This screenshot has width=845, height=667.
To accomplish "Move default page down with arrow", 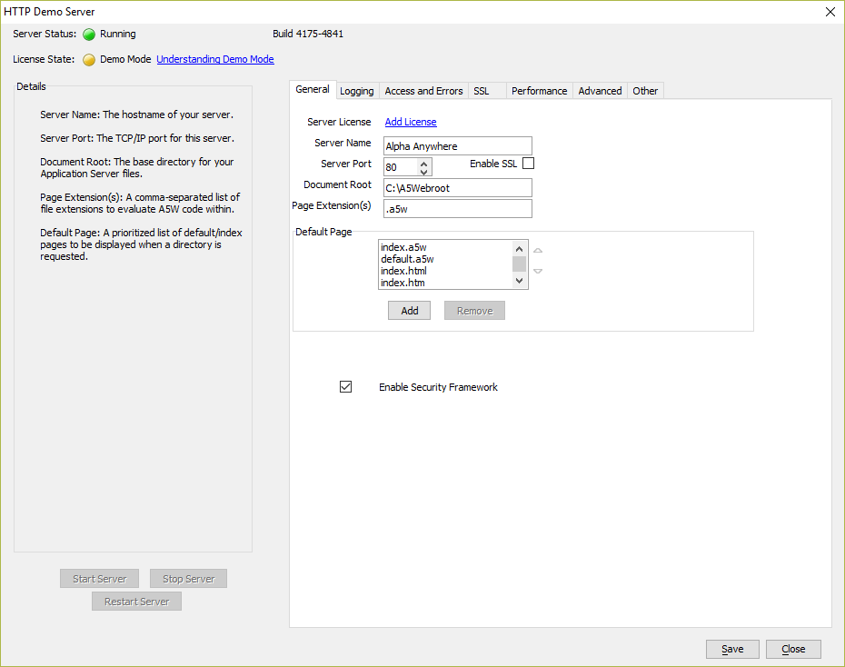I will click(x=538, y=271).
